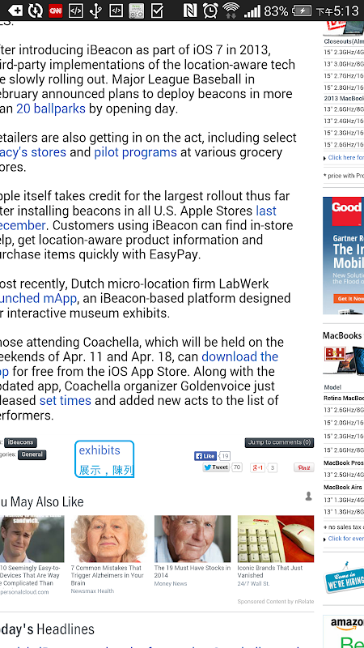This screenshot has width=364, height=648.
Task: Click 'Get It Now' in the Good ad
Action: 349,298
